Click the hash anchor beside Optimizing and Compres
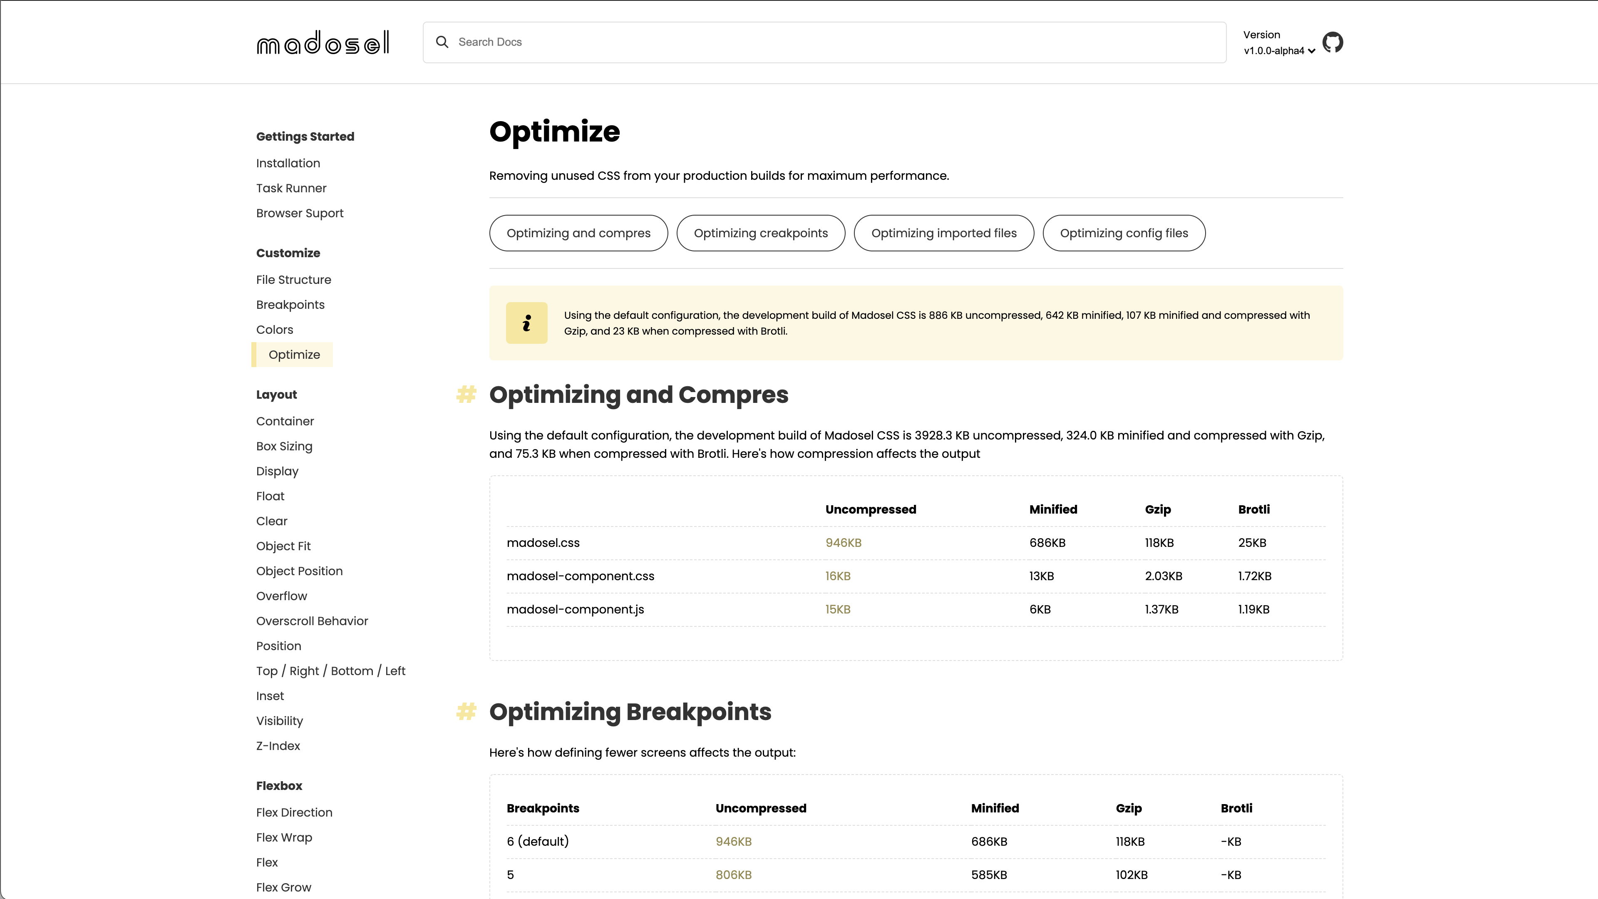The image size is (1598, 899). [466, 394]
